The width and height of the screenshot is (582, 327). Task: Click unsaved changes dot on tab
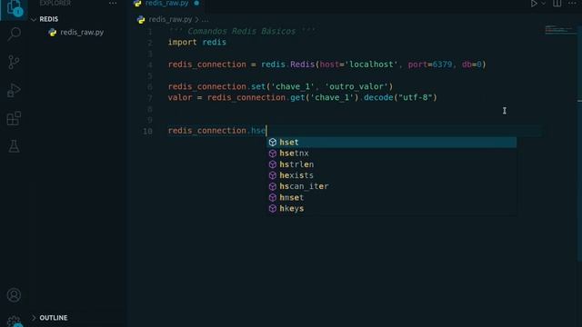(x=196, y=4)
